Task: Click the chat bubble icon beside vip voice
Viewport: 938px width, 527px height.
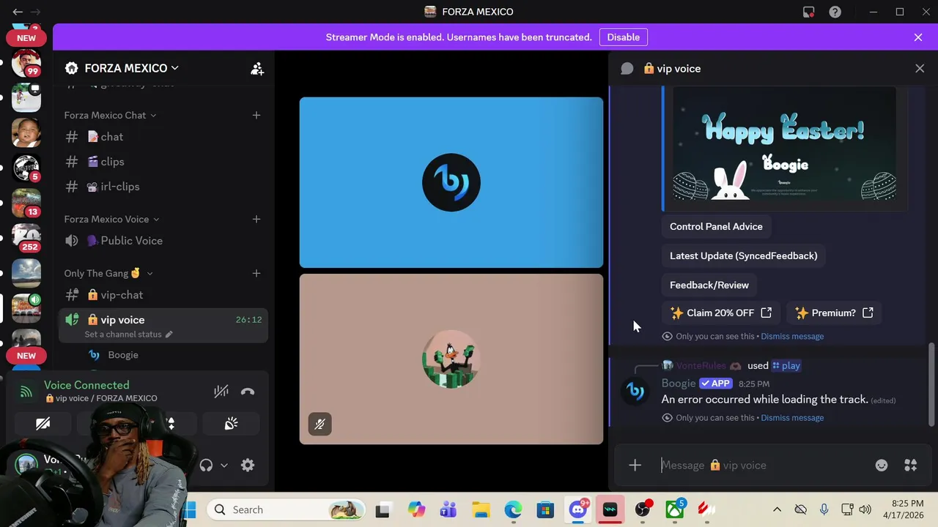Action: (627, 68)
